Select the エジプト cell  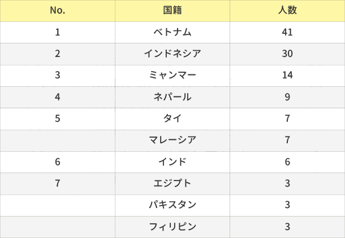coord(172,184)
